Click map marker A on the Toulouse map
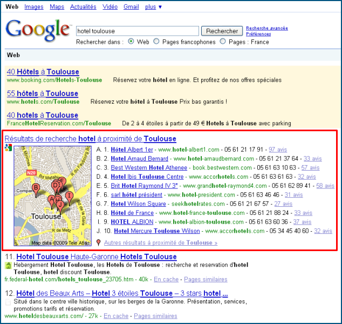Image resolution: width=342 pixels, height=324 pixels. click(x=51, y=201)
